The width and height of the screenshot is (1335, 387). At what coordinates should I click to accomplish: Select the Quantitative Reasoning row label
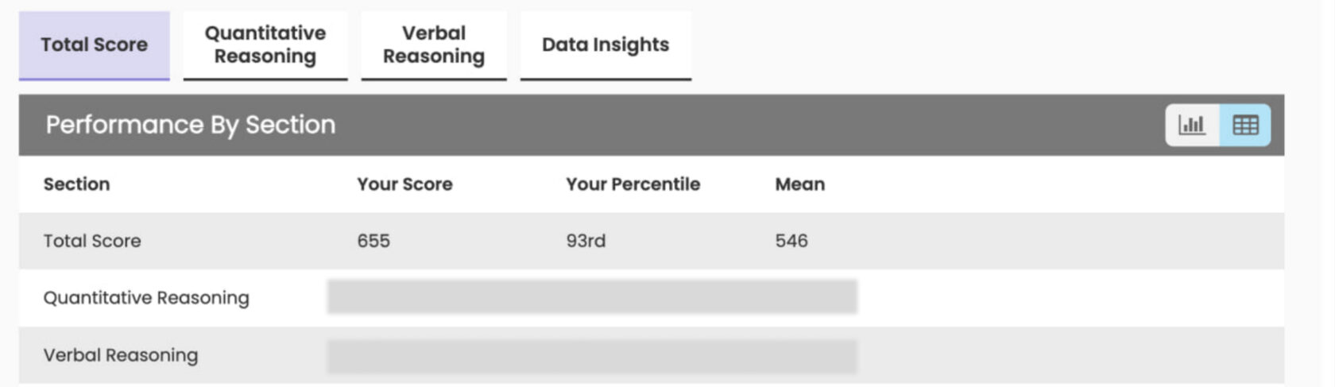(146, 298)
